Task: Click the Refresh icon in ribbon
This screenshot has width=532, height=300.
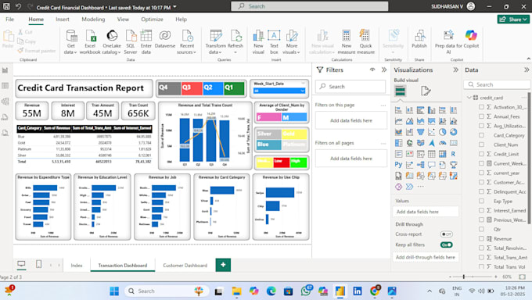Action: pos(235,41)
